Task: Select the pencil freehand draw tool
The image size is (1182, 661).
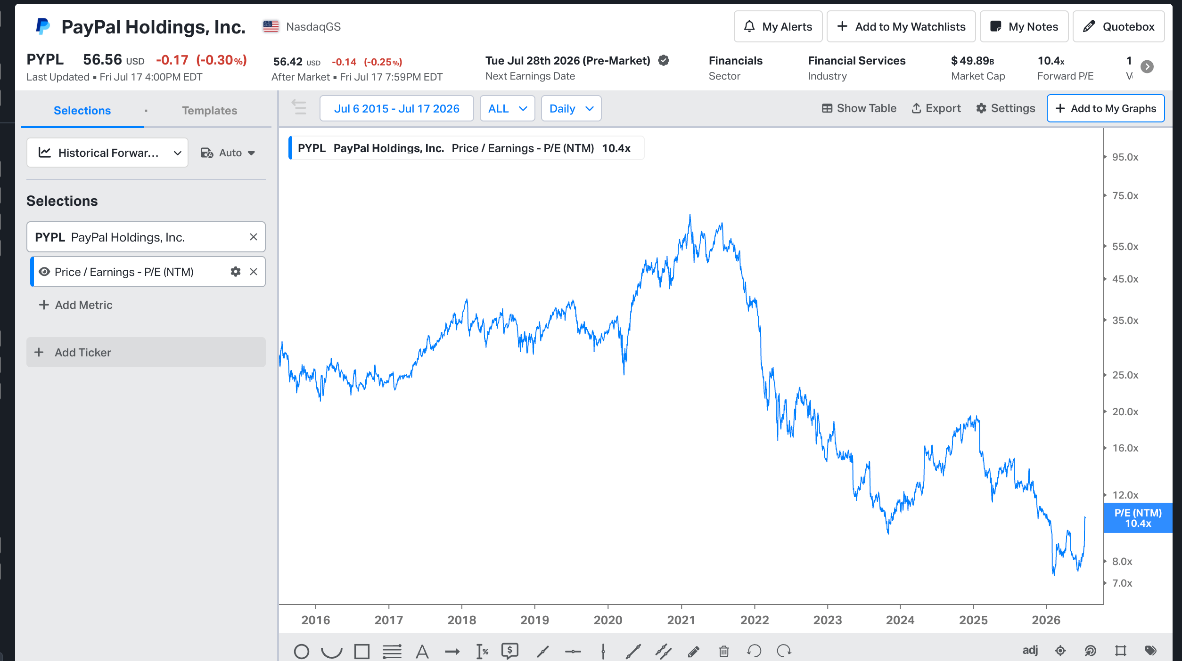Action: pyautogui.click(x=693, y=651)
